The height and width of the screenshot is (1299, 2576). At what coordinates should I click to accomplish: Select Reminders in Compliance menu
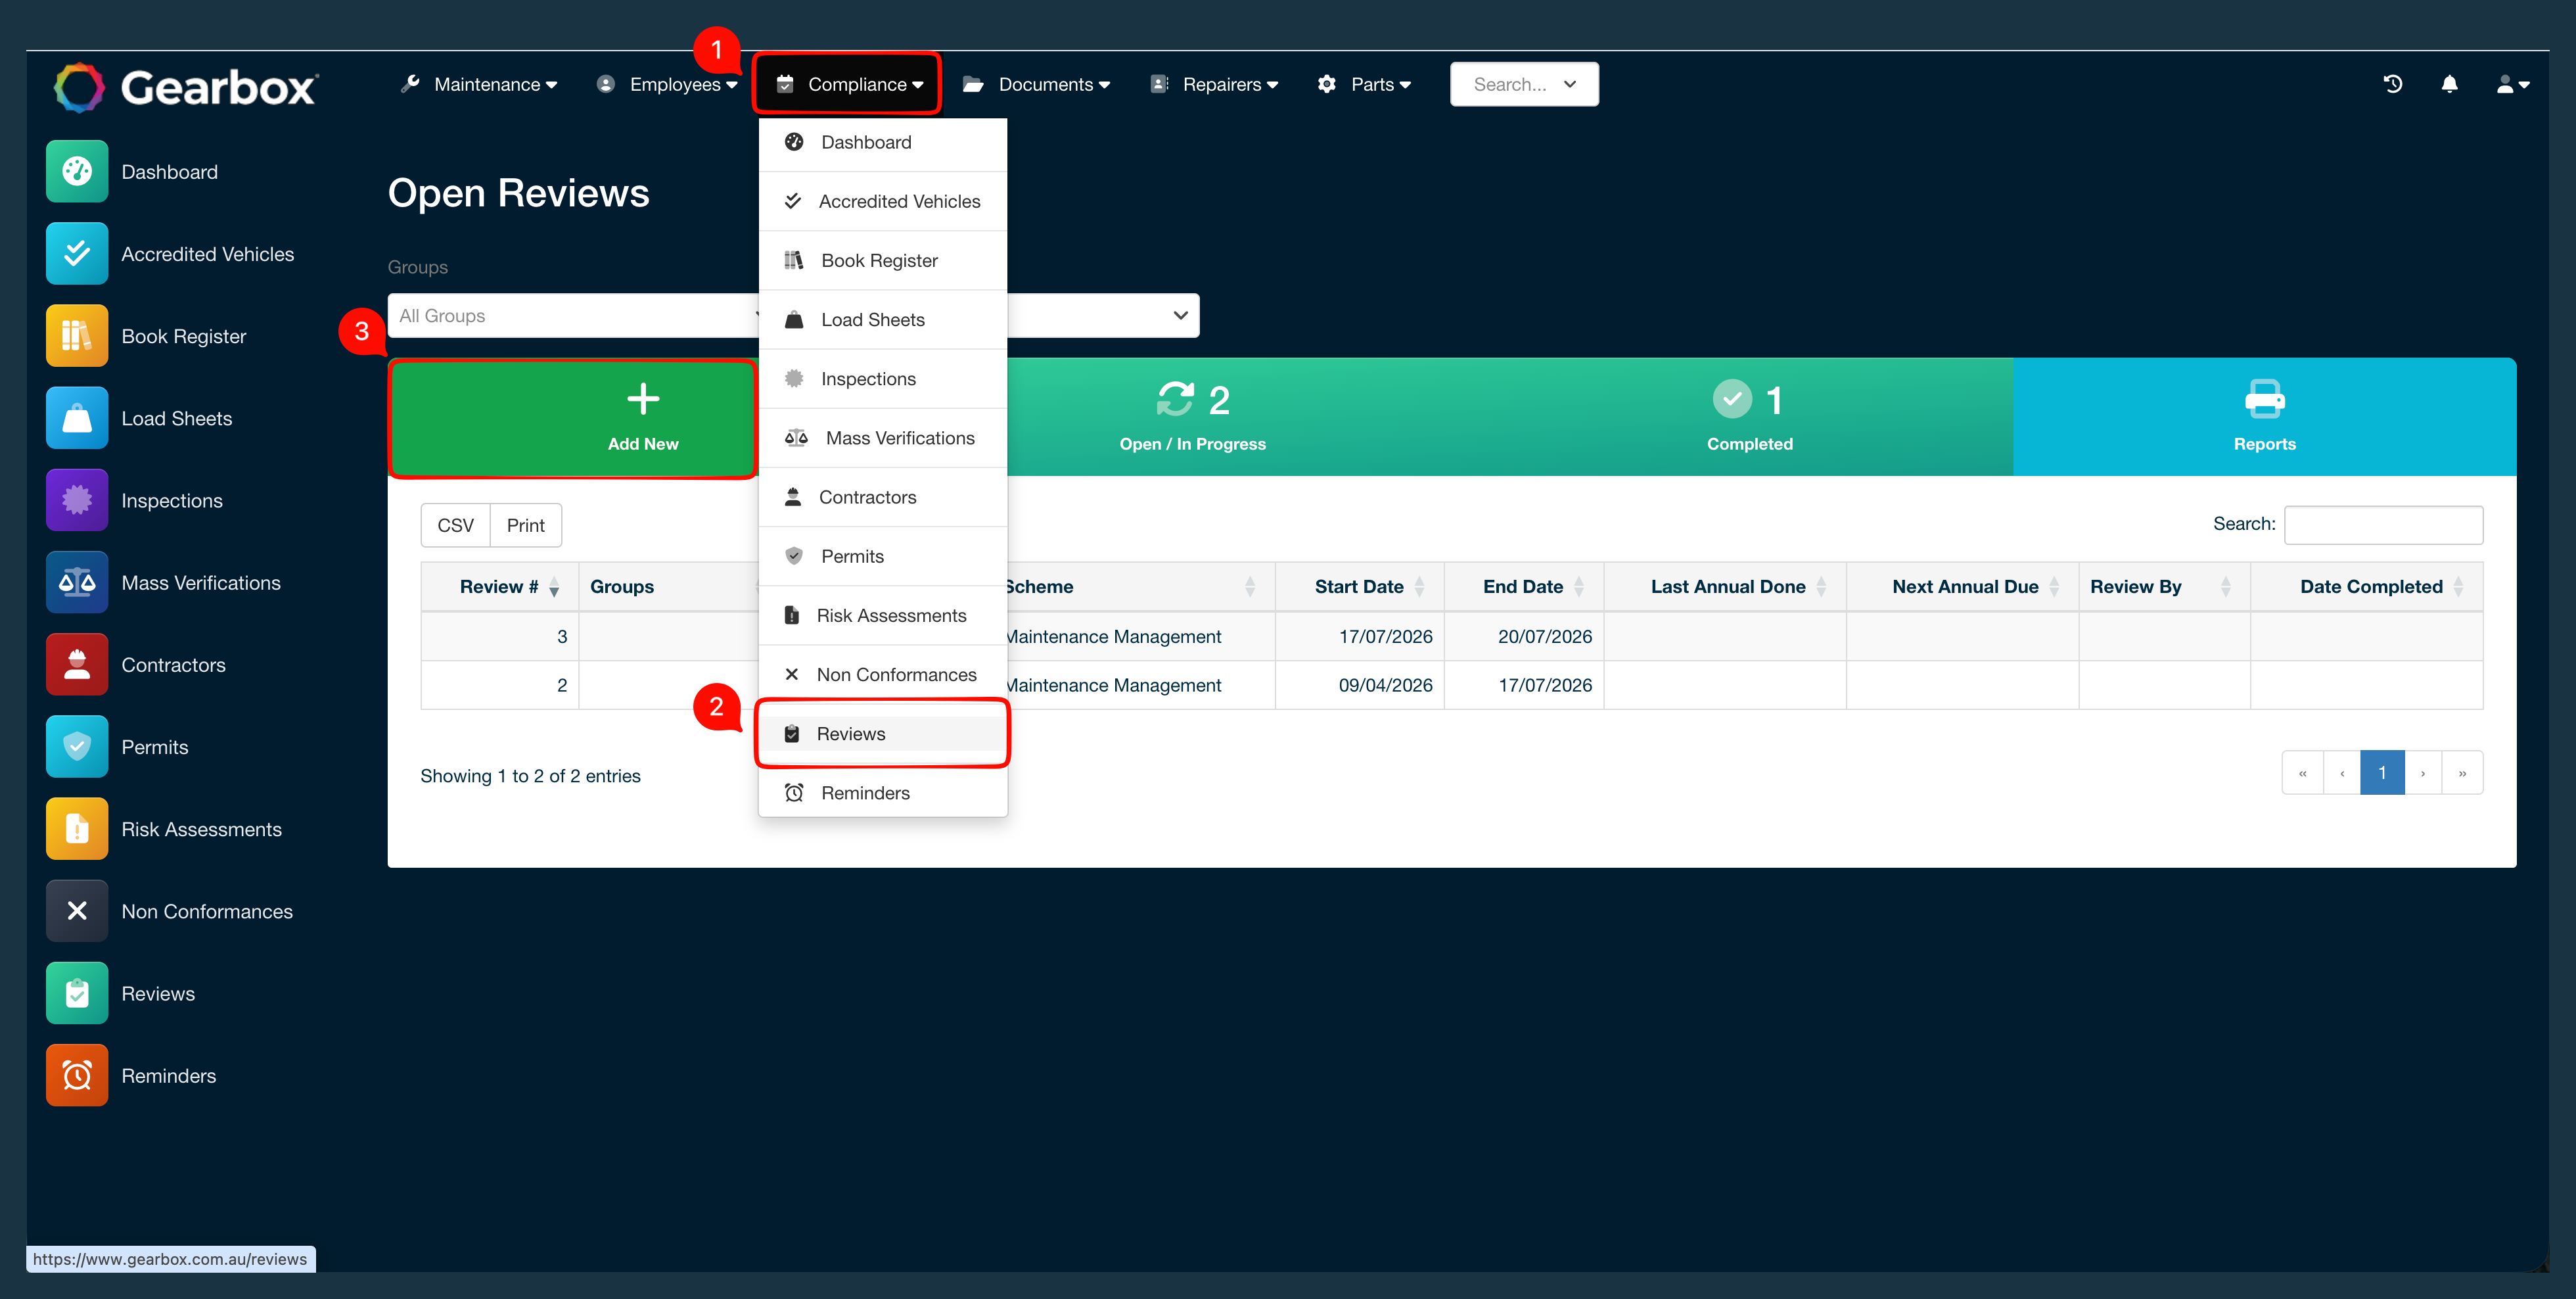coord(883,793)
